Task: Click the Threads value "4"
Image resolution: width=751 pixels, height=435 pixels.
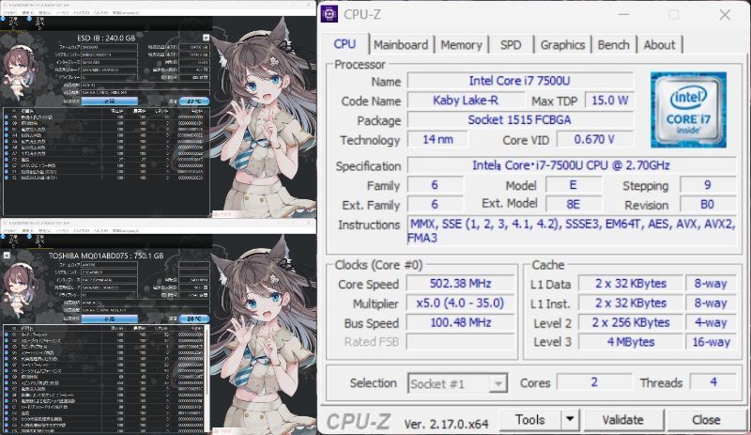Action: pyautogui.click(x=713, y=381)
